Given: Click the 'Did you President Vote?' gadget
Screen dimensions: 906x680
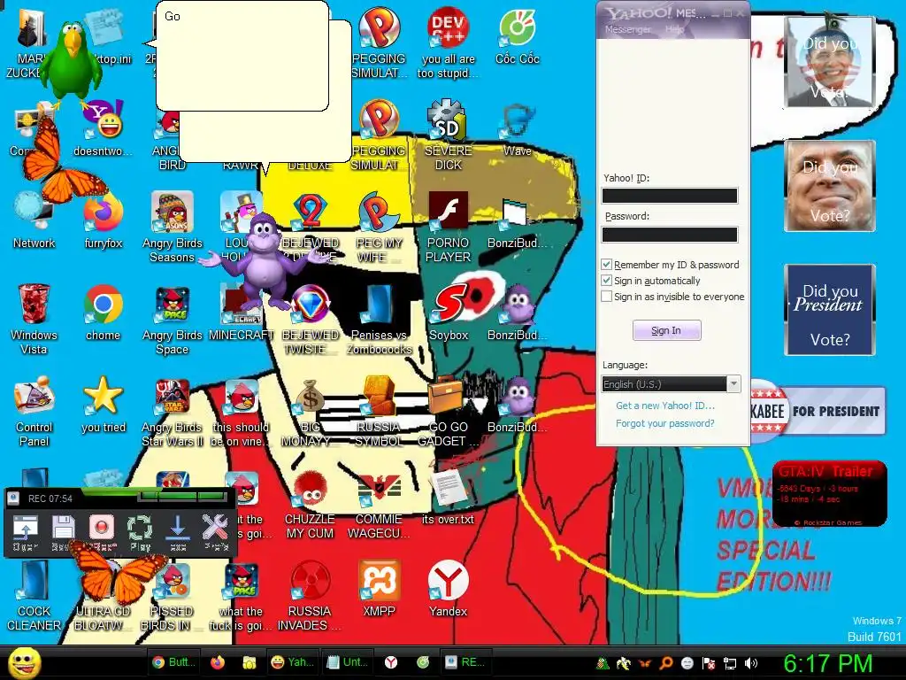Looking at the screenshot, I should (x=830, y=310).
